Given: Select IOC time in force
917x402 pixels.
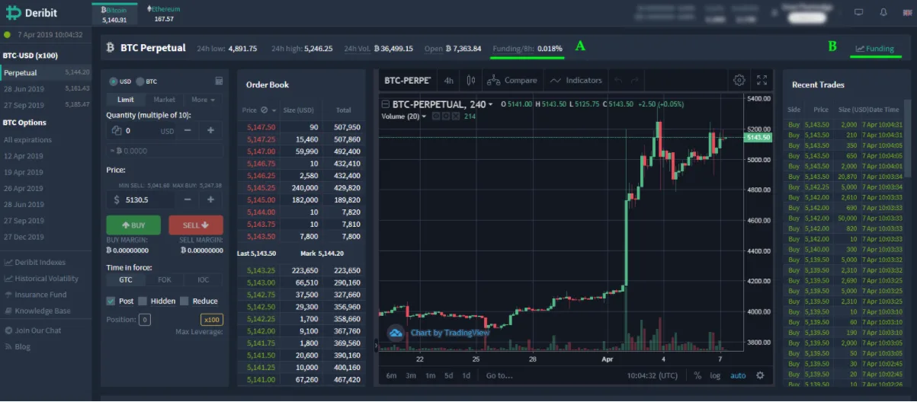Looking at the screenshot, I should pyautogui.click(x=204, y=279).
